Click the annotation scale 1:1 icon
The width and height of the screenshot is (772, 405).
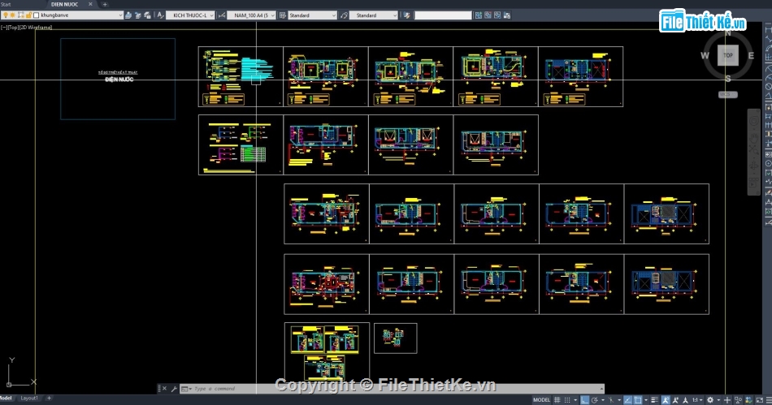click(x=696, y=399)
